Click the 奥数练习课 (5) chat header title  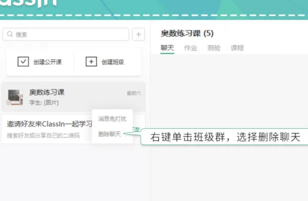click(187, 33)
